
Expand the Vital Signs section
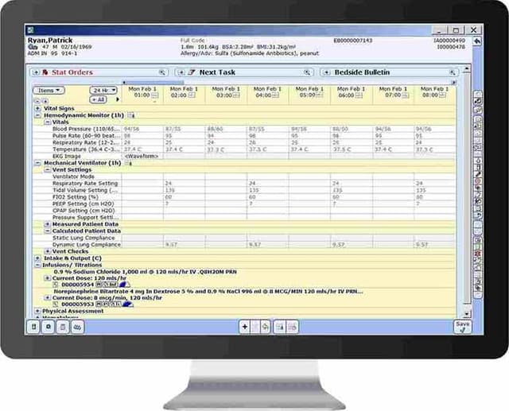pos(37,108)
